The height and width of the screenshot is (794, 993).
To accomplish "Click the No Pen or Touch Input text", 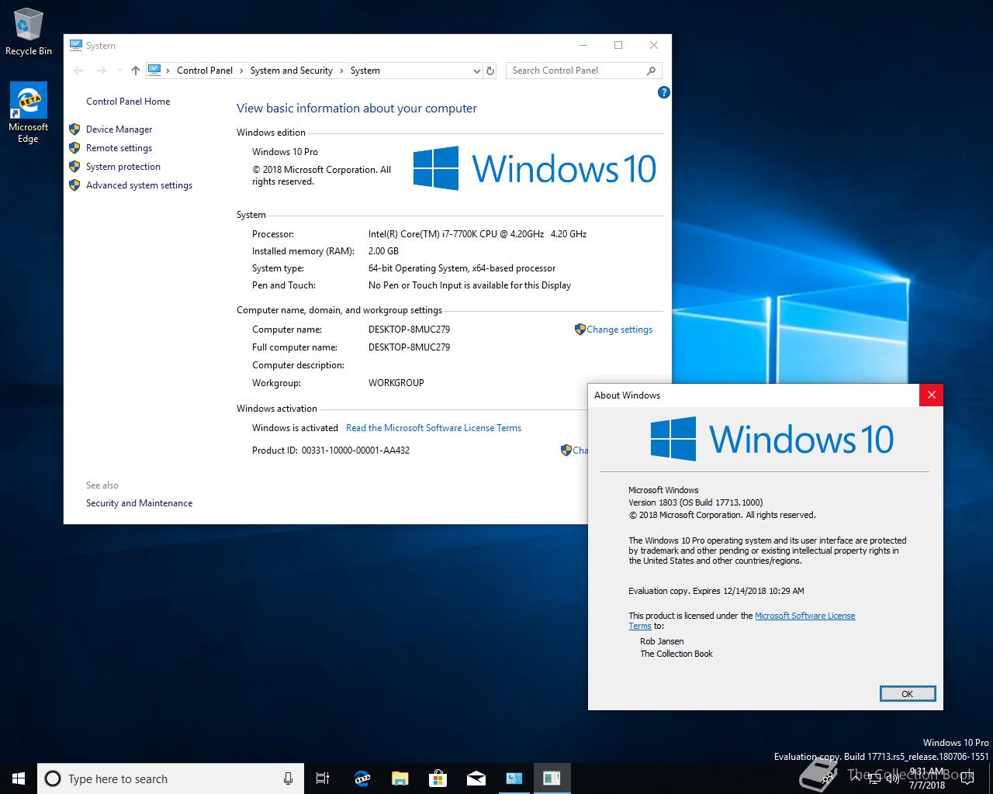I will click(x=469, y=285).
